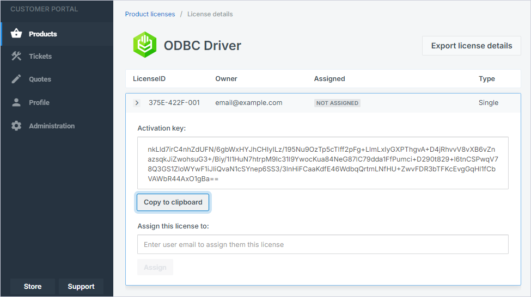
Task: Open the Quotes page
Action: 40,79
